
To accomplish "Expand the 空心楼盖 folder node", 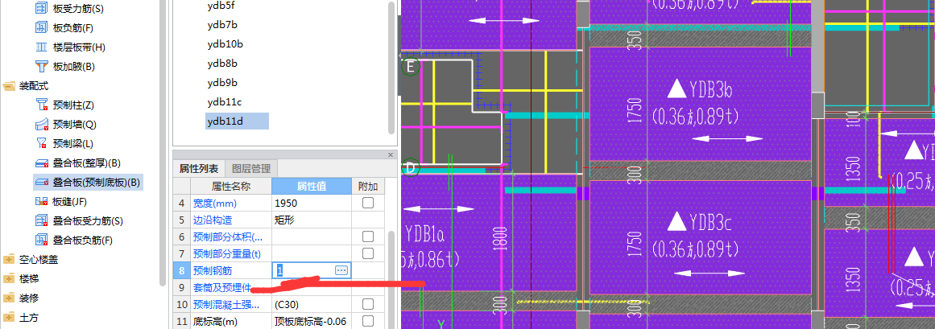I will (x=9, y=259).
